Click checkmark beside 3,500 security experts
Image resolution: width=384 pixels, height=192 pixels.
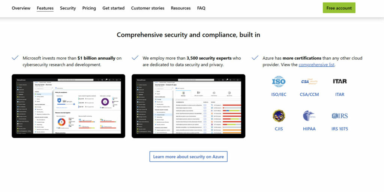(135, 58)
